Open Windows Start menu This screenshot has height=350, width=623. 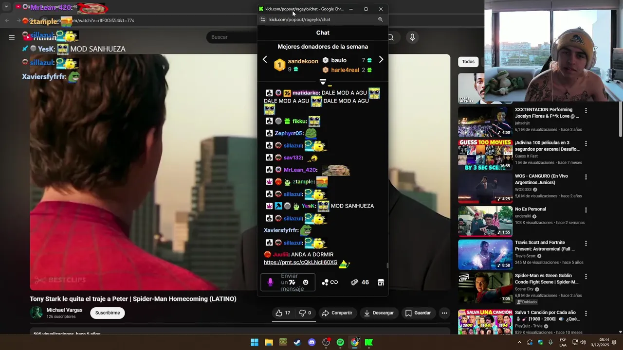click(x=255, y=342)
